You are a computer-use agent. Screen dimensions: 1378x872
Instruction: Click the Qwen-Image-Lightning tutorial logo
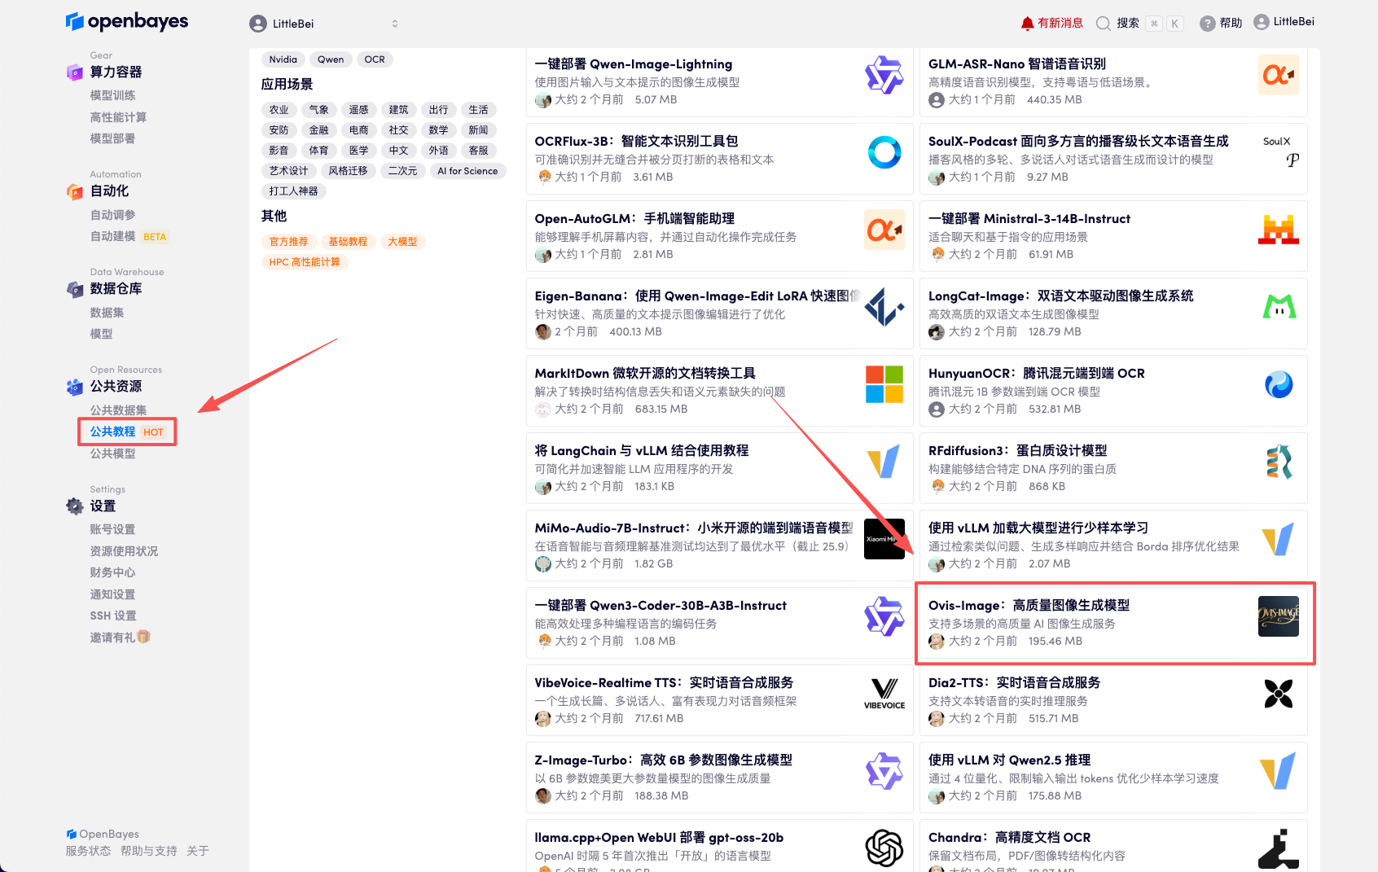(x=884, y=75)
